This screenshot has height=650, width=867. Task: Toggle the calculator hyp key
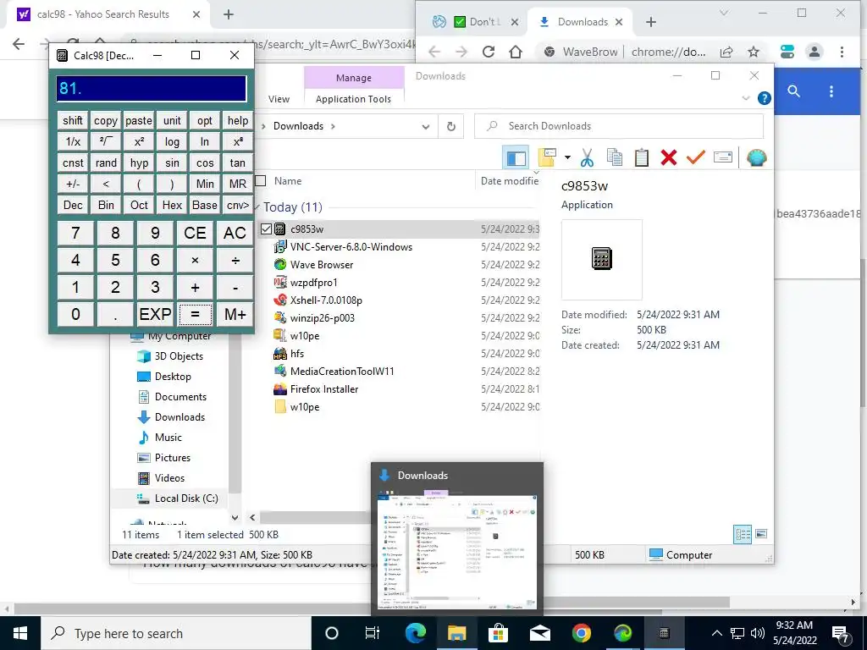point(139,163)
